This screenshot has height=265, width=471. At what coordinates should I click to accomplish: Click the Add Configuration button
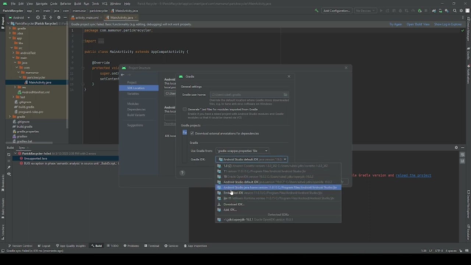pyautogui.click(x=336, y=11)
